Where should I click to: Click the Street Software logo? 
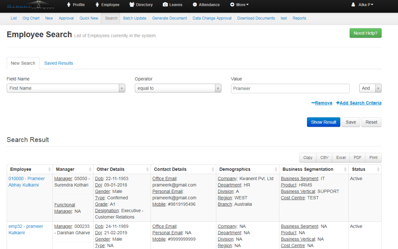(x=31, y=5)
